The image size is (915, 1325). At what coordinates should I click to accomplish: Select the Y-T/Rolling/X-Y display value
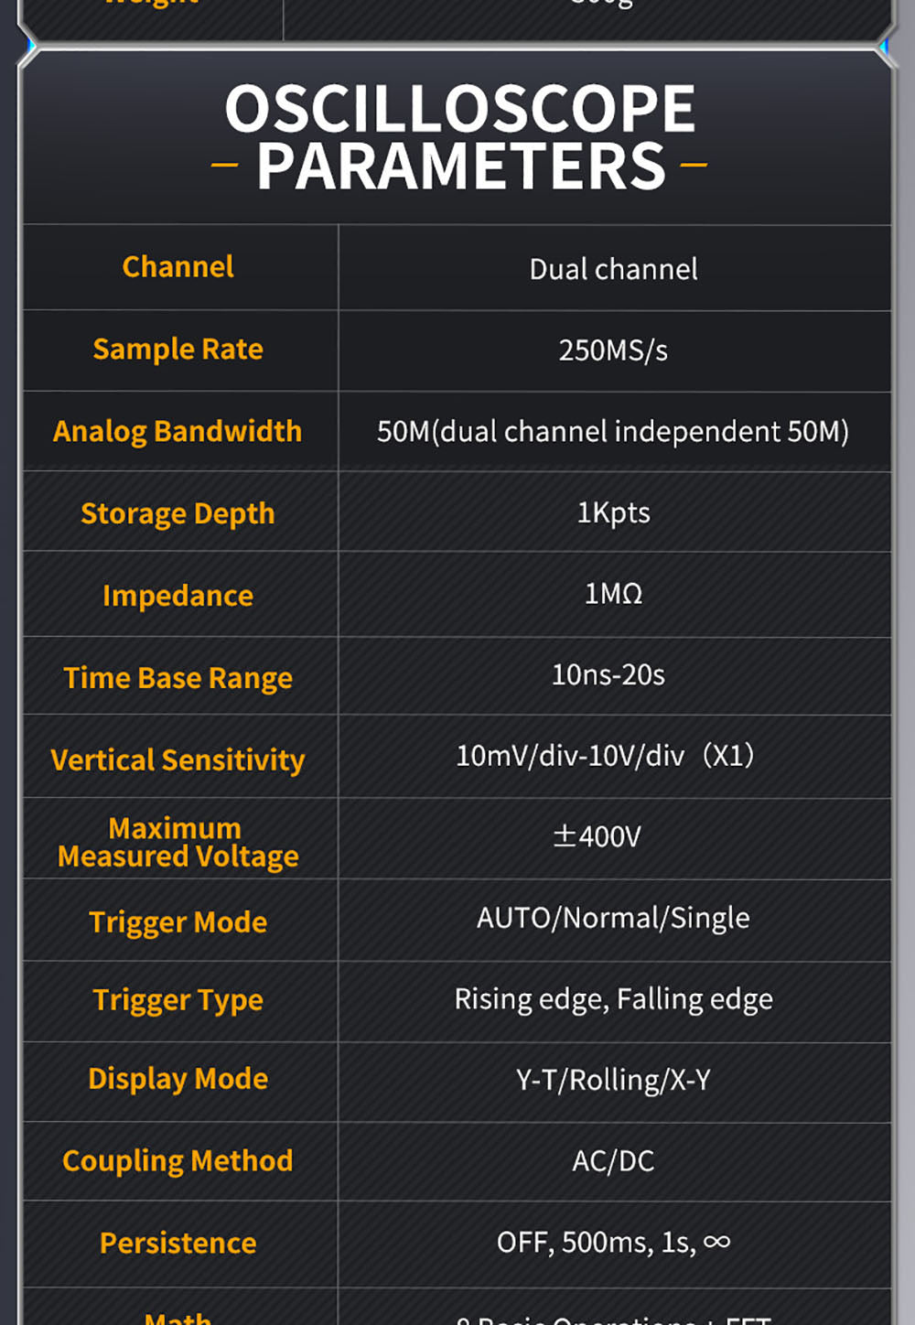pos(613,1080)
